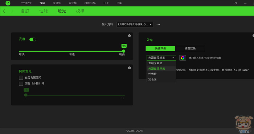Select the 滑鼠 top tab
The image size is (254, 134).
(x=42, y=3)
